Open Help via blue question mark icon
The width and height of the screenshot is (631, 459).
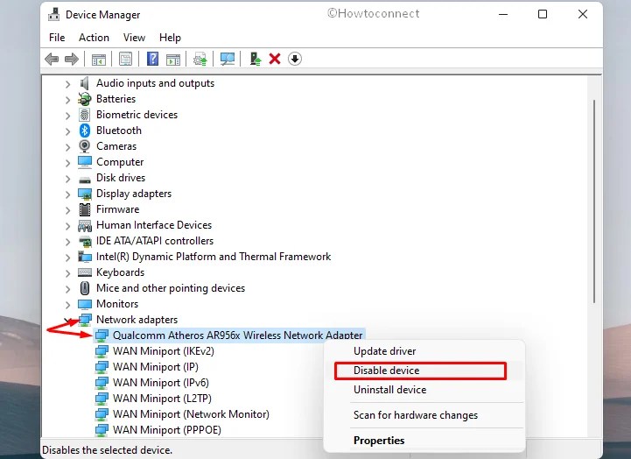click(x=152, y=60)
